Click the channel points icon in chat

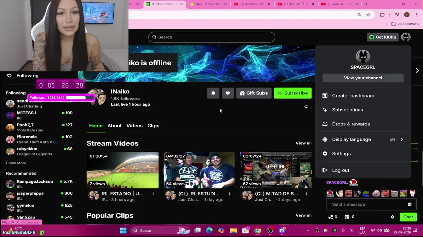(331, 217)
